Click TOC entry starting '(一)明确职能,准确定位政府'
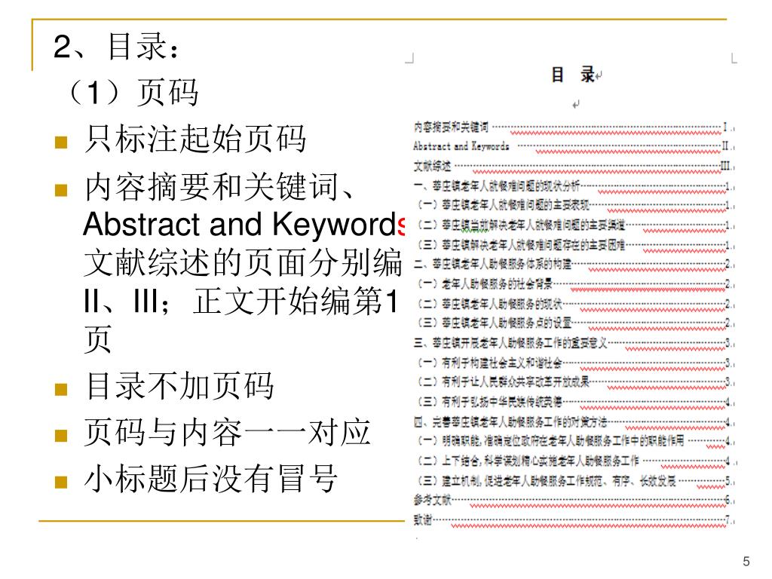 (551, 440)
